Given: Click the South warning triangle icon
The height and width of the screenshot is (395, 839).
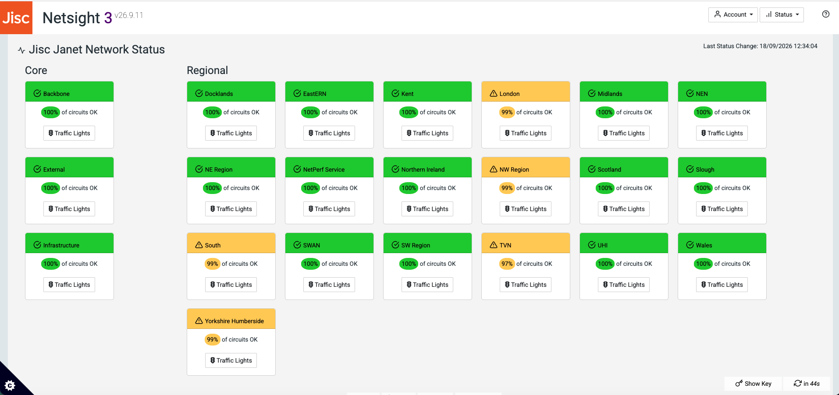Looking at the screenshot, I should (x=199, y=245).
